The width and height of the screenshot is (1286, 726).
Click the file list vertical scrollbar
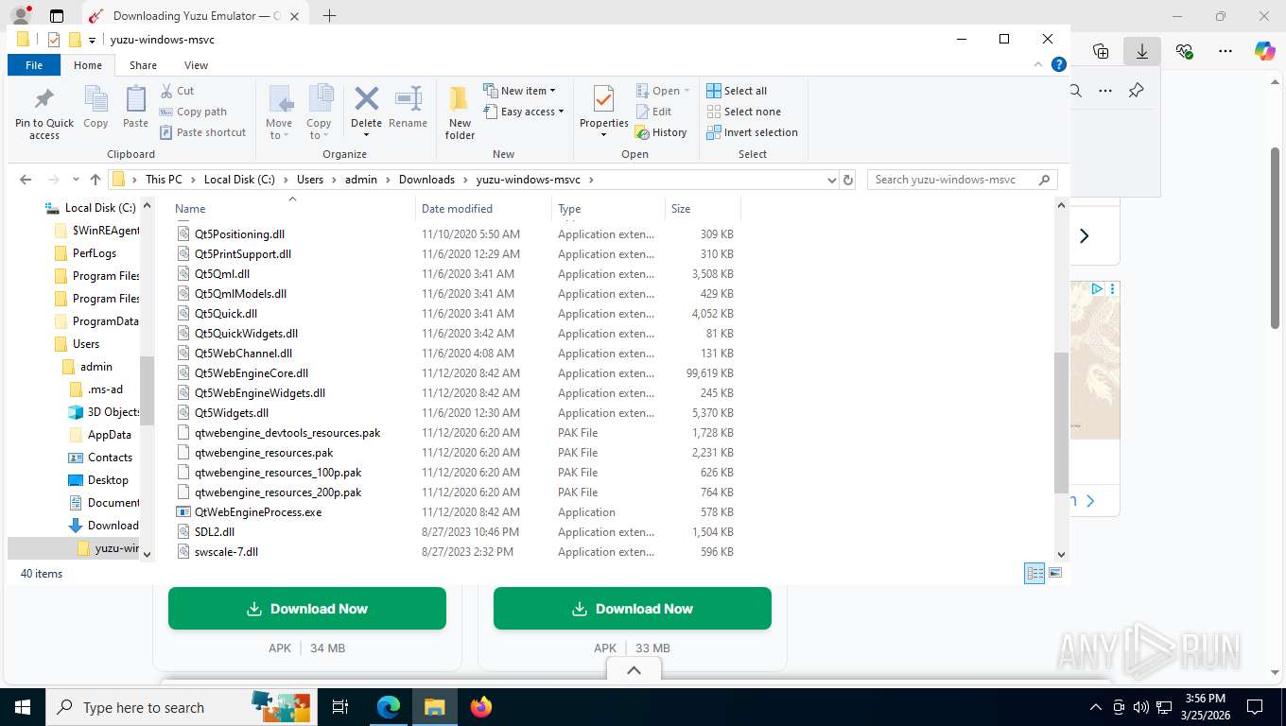[x=1061, y=422]
